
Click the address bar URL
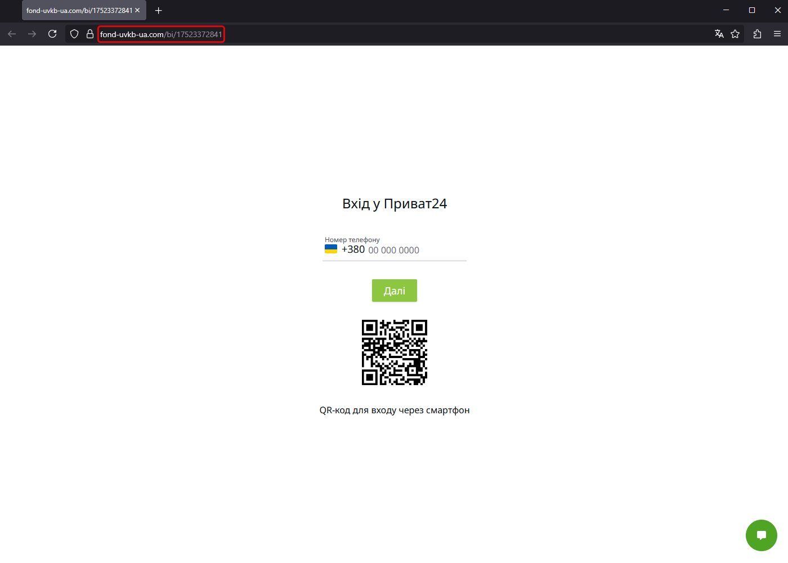[x=161, y=34]
